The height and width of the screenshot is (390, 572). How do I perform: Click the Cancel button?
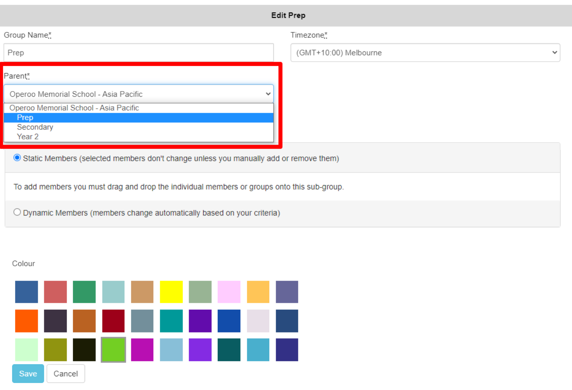click(66, 374)
